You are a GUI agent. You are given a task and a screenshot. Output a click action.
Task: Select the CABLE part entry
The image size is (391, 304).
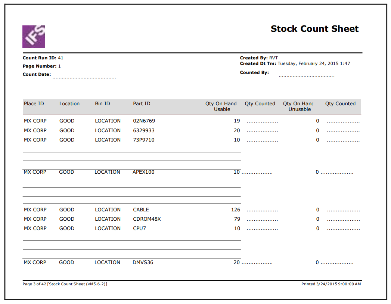point(141,210)
